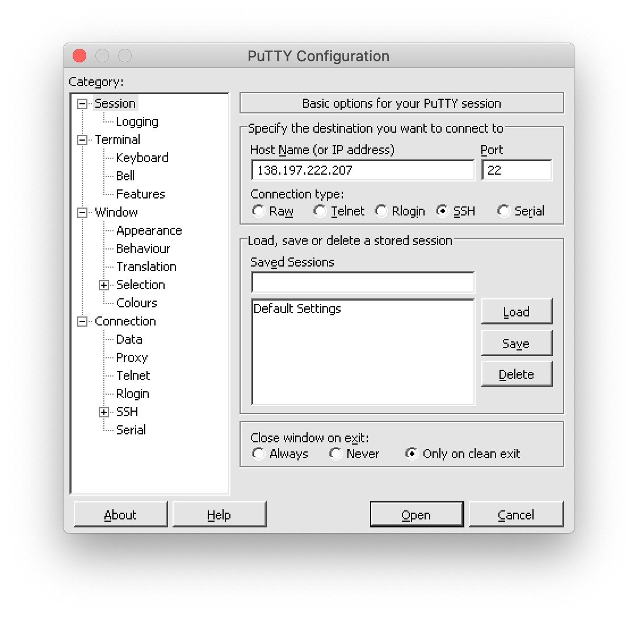Open Behaviour settings

[143, 249]
